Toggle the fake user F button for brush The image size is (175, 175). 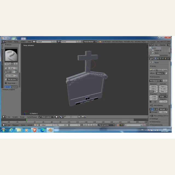(x=12, y=64)
